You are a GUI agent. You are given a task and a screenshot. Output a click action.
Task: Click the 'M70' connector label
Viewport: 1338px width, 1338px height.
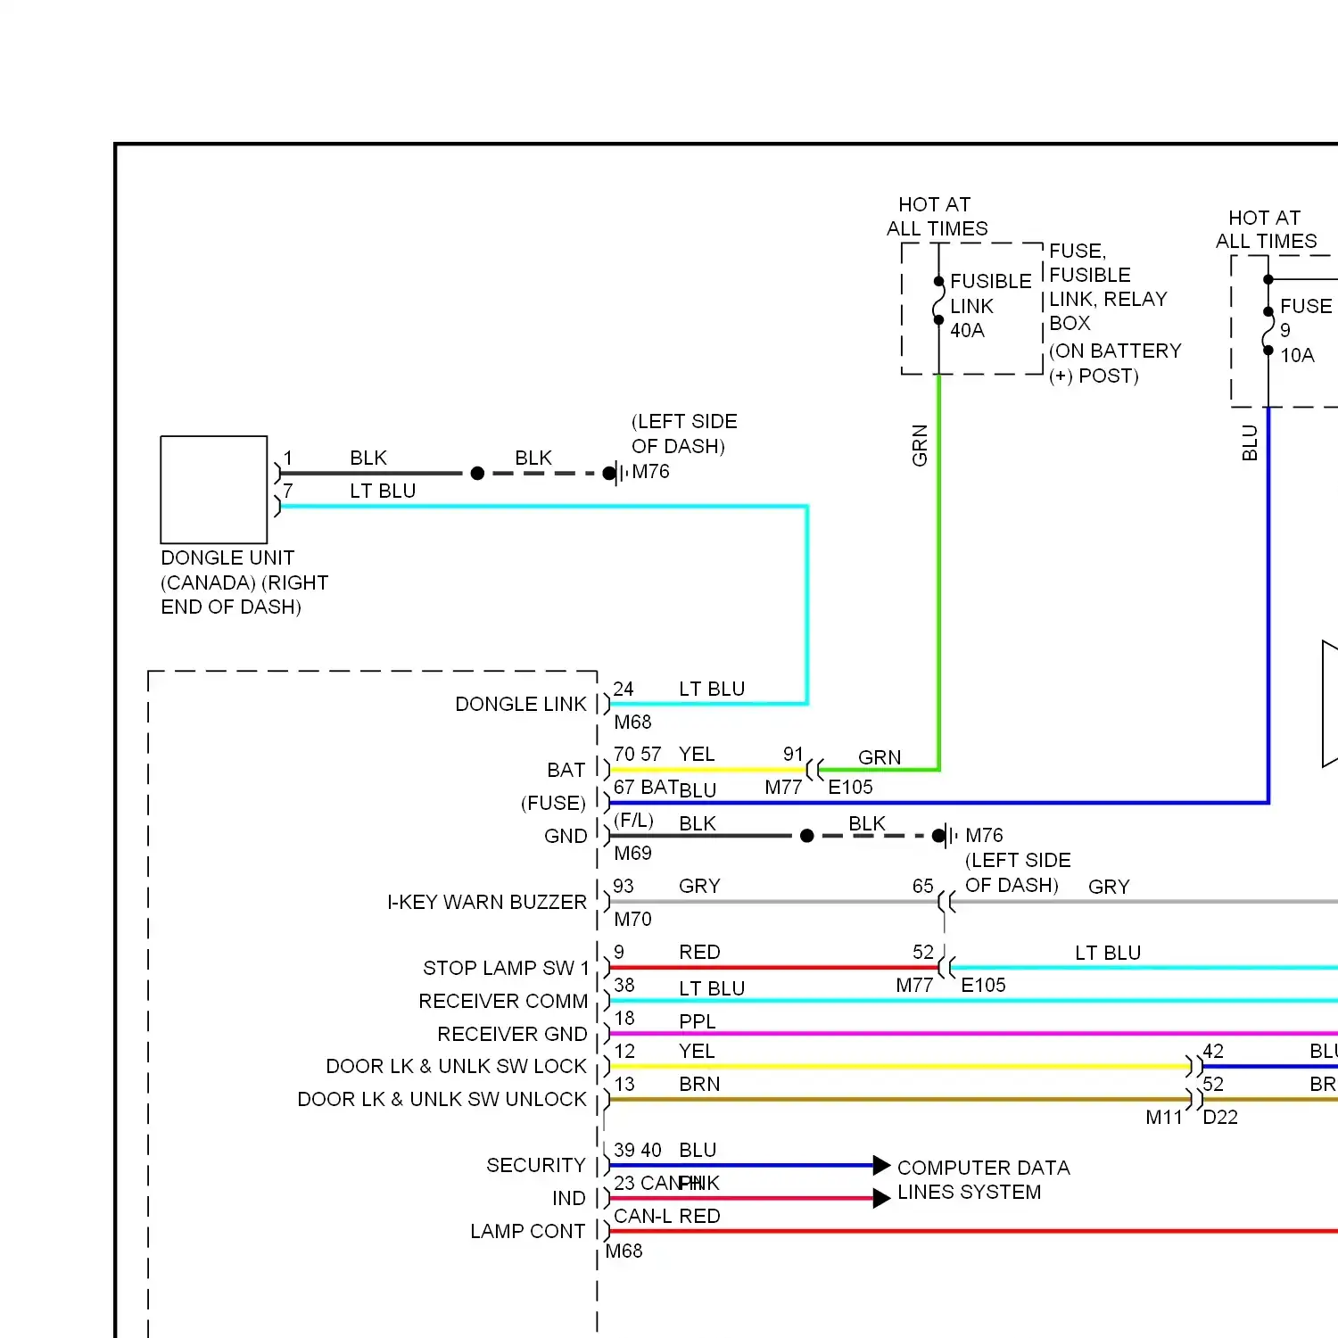click(x=632, y=920)
